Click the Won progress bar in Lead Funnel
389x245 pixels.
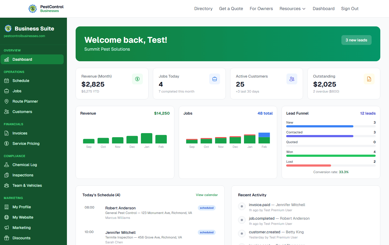point(331,155)
